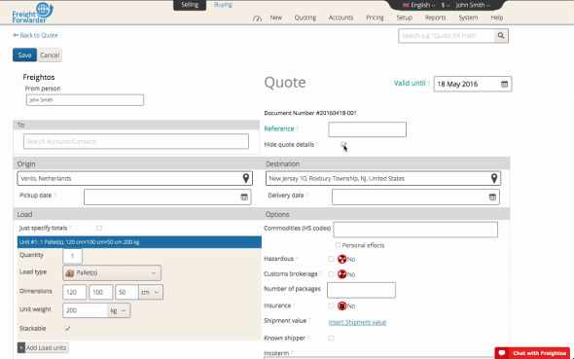Check the Personal effects checkbox

338,245
